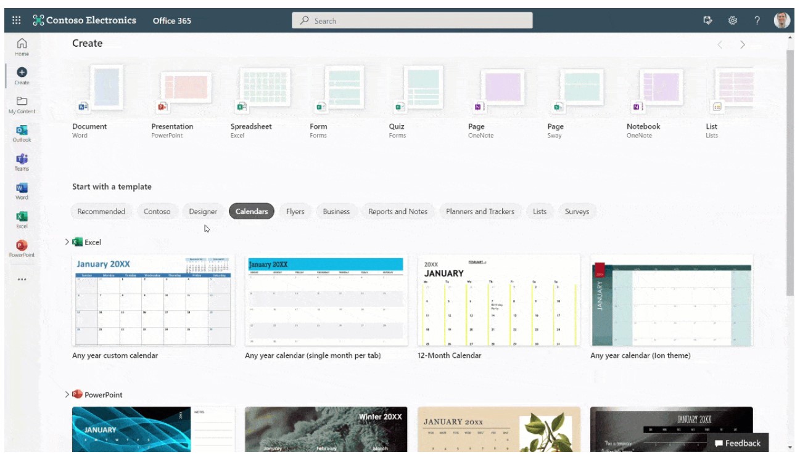
Task: Collapse the Excel templates section
Action: pyautogui.click(x=67, y=242)
